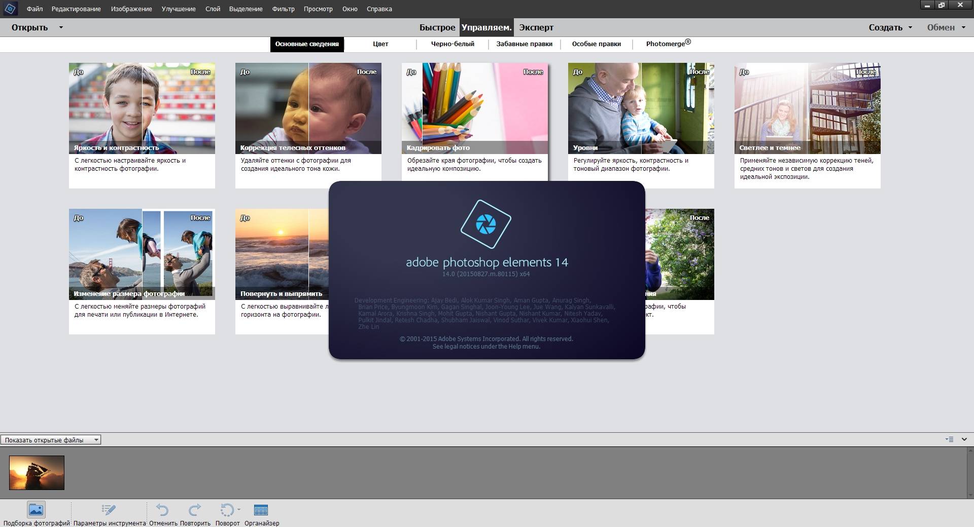The width and height of the screenshot is (974, 527).
Task: Click the Redo arrow (Повторить)
Action: 195,510
